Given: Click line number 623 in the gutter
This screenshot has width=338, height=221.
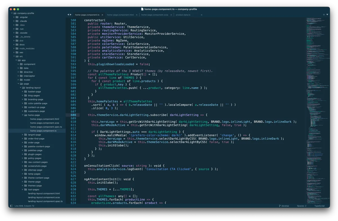Looking at the screenshot, I should tap(74, 166).
